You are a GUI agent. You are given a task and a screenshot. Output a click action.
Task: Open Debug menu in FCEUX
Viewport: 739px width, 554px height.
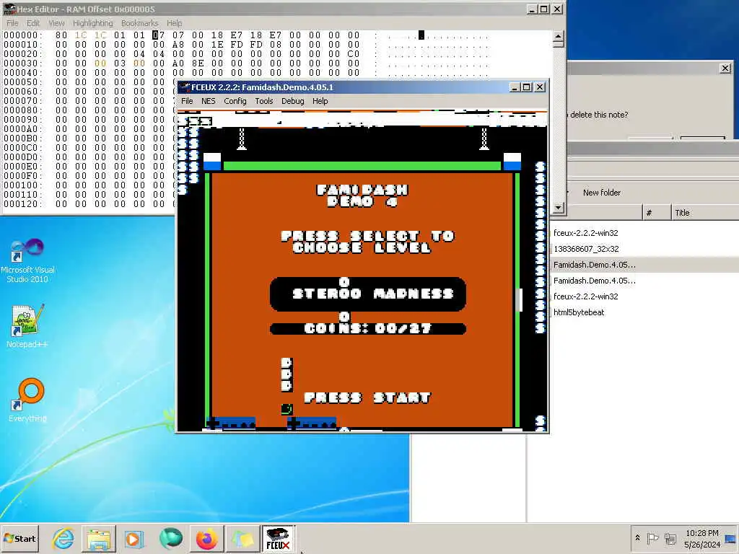tap(293, 101)
